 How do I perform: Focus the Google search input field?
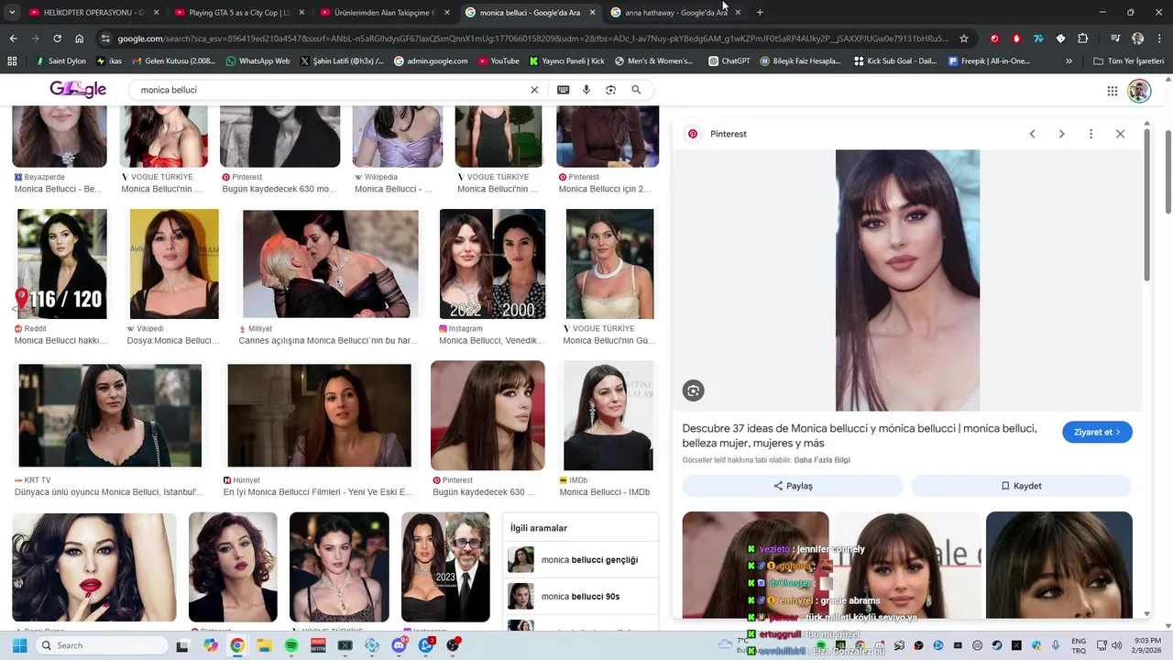point(330,90)
